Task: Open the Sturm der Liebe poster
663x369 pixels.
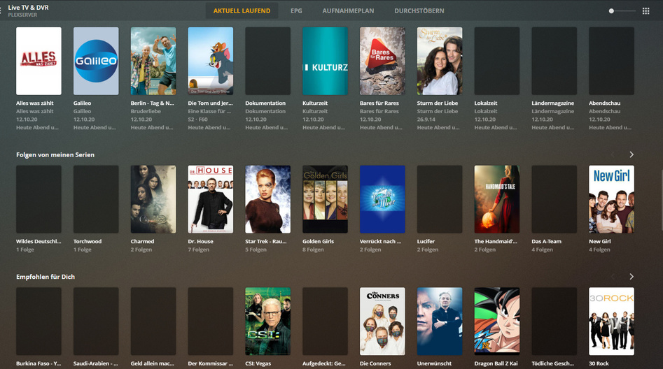Action: pyautogui.click(x=440, y=61)
